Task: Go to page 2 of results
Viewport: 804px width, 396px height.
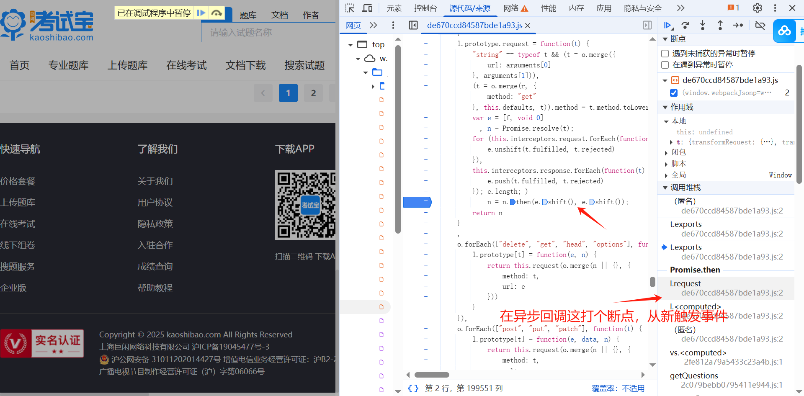Action: pyautogui.click(x=313, y=93)
